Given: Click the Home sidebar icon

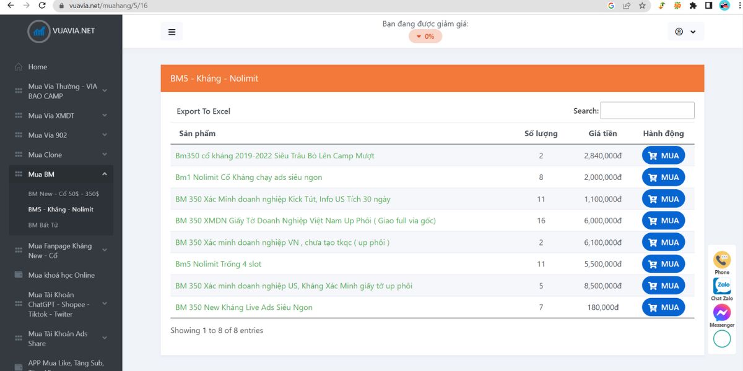Looking at the screenshot, I should click(19, 67).
